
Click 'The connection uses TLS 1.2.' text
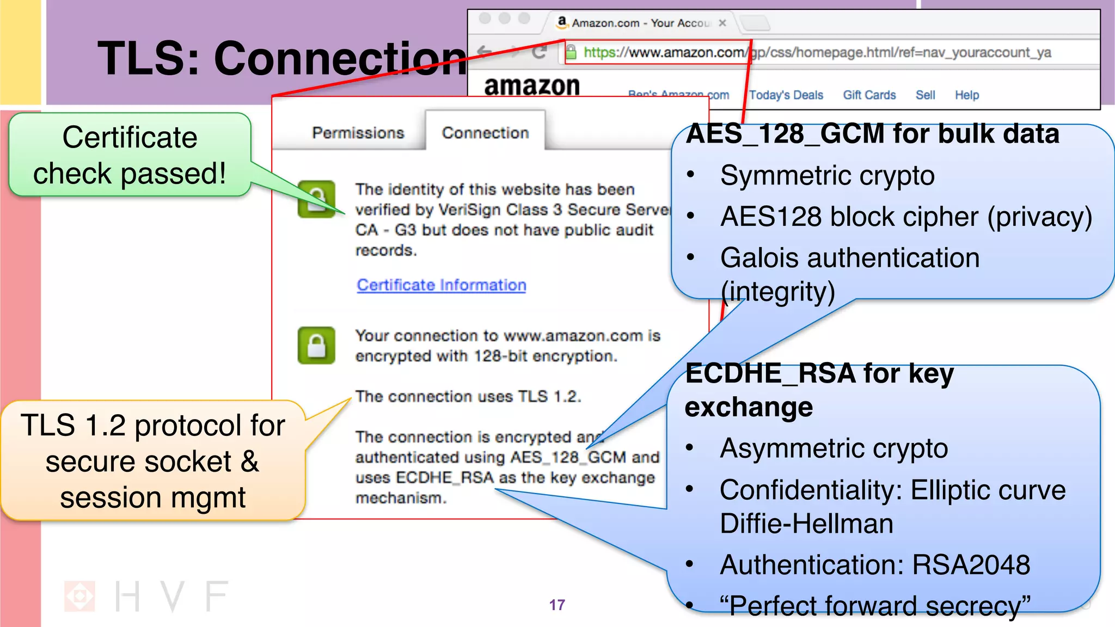[x=468, y=396]
